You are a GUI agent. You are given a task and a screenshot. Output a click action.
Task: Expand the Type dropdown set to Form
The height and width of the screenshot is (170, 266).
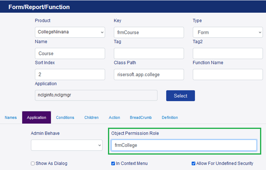[227, 32]
